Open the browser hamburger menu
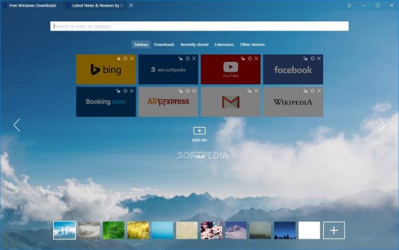This screenshot has height=250, width=399. tap(349, 5)
